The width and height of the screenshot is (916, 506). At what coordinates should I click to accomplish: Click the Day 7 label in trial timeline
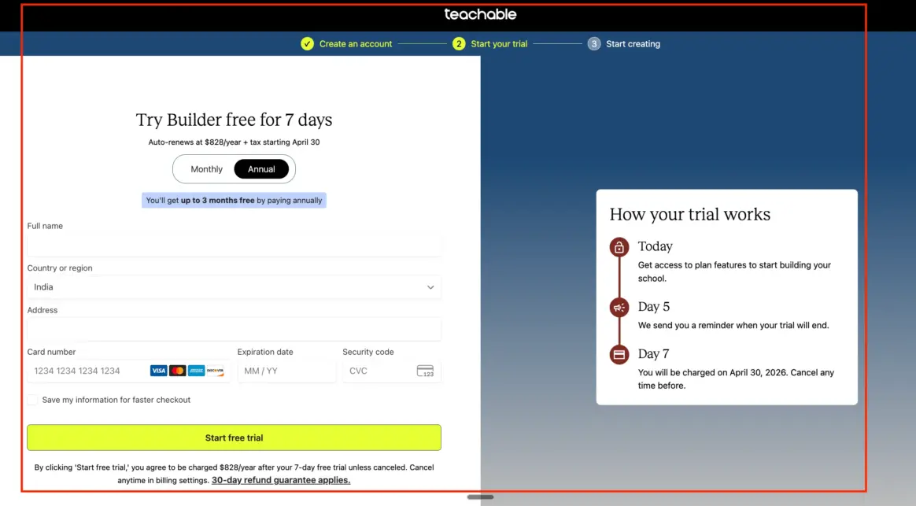point(653,353)
